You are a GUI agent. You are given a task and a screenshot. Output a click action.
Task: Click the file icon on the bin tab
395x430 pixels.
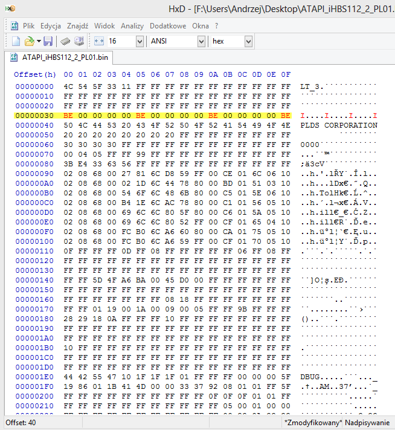pos(14,57)
